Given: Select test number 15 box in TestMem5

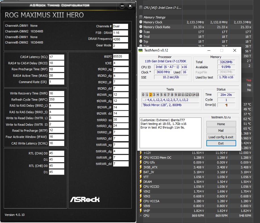Looking at the screenshot, I should (x=198, y=95).
